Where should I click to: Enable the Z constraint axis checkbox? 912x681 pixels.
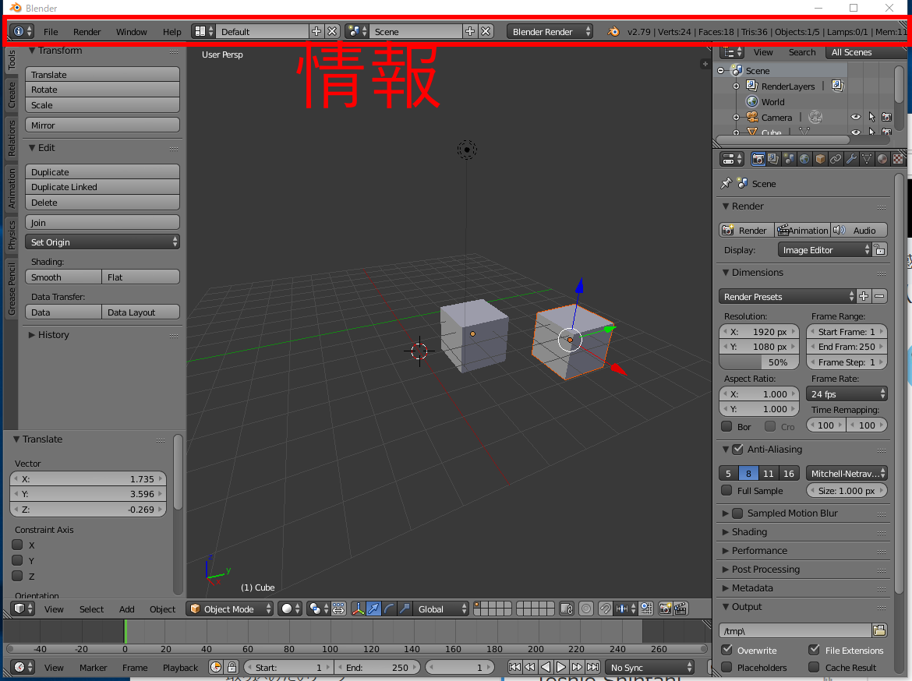[x=17, y=576]
